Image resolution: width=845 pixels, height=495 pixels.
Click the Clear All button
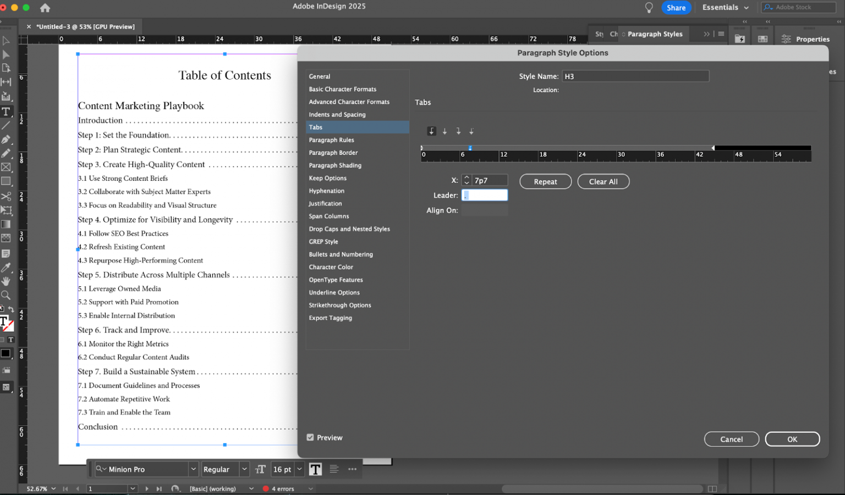point(603,182)
